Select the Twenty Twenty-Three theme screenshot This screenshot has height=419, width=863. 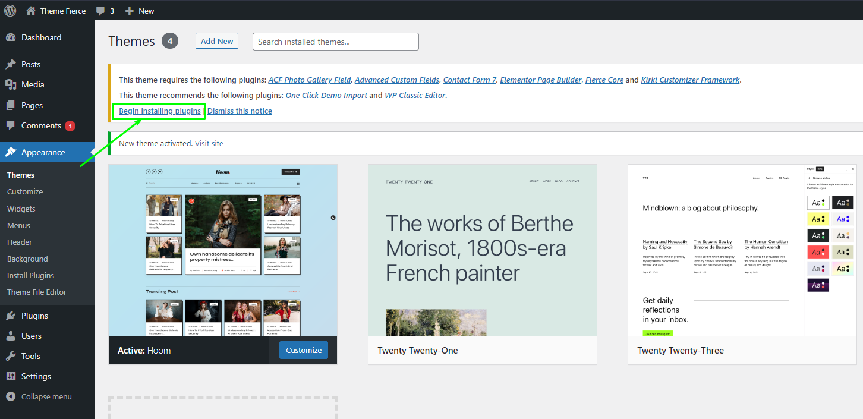(x=742, y=250)
